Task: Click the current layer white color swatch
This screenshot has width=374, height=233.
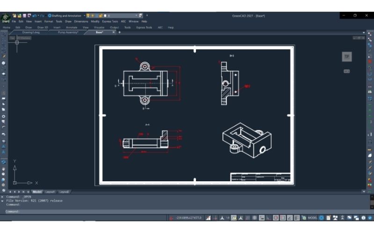Action: (105, 16)
